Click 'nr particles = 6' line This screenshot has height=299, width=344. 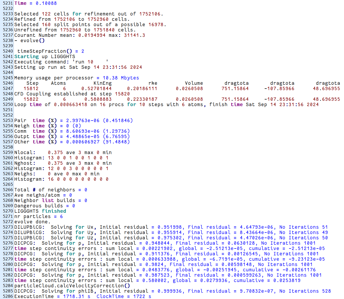(x=39, y=217)
